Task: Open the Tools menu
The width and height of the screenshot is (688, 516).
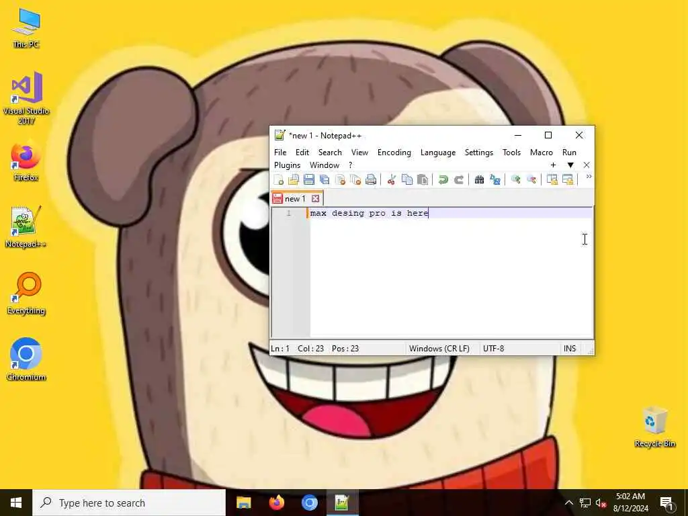Action: point(511,153)
